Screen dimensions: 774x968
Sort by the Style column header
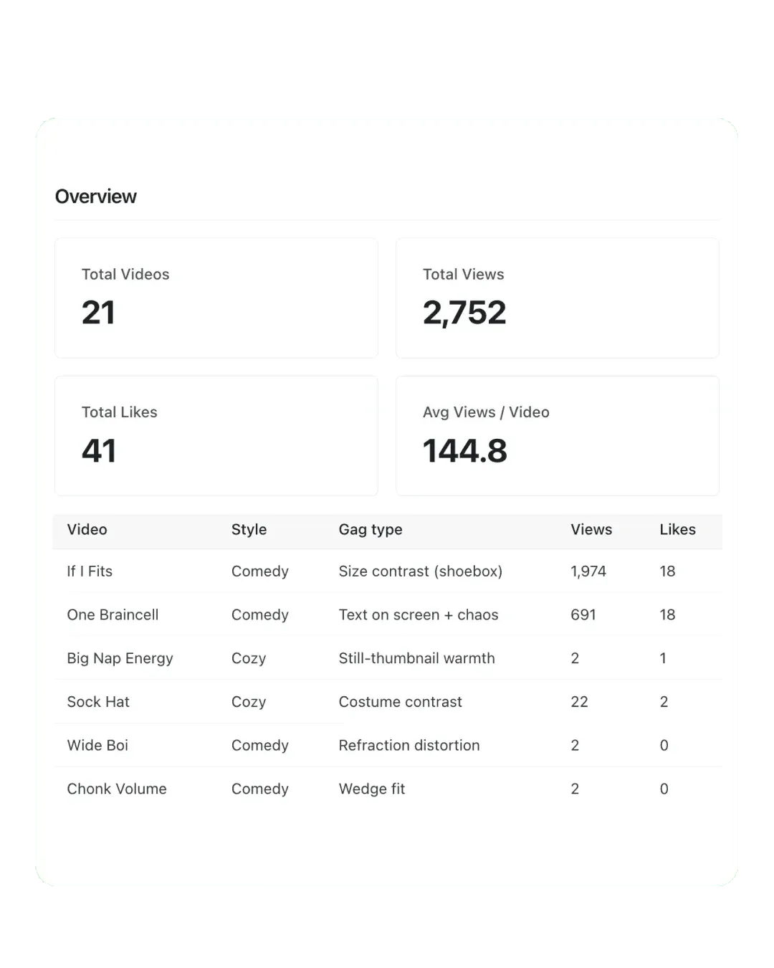click(249, 530)
